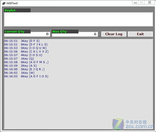The width and height of the screenshot is (156, 132).
Task: Click inside the Keylist display box
Action: click(x=79, y=19)
